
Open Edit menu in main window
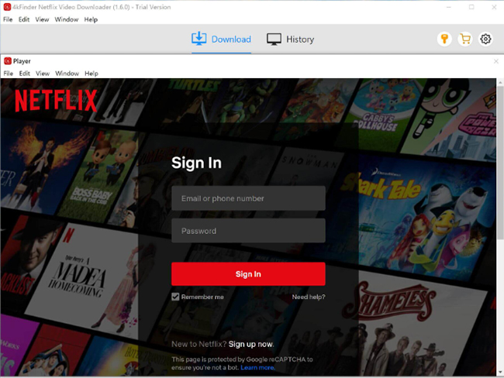click(24, 19)
